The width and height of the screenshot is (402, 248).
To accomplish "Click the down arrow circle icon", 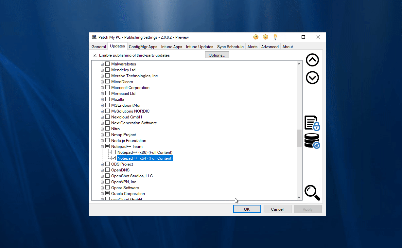I will click(312, 78).
